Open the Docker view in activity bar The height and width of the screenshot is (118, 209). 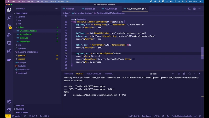click(x=9, y=60)
